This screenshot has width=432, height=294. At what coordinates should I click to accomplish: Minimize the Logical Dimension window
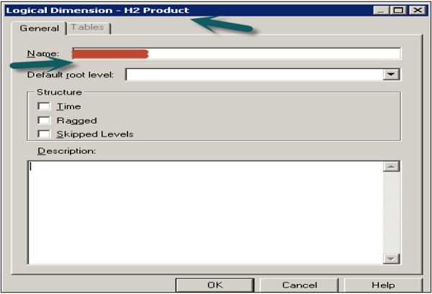[381, 10]
